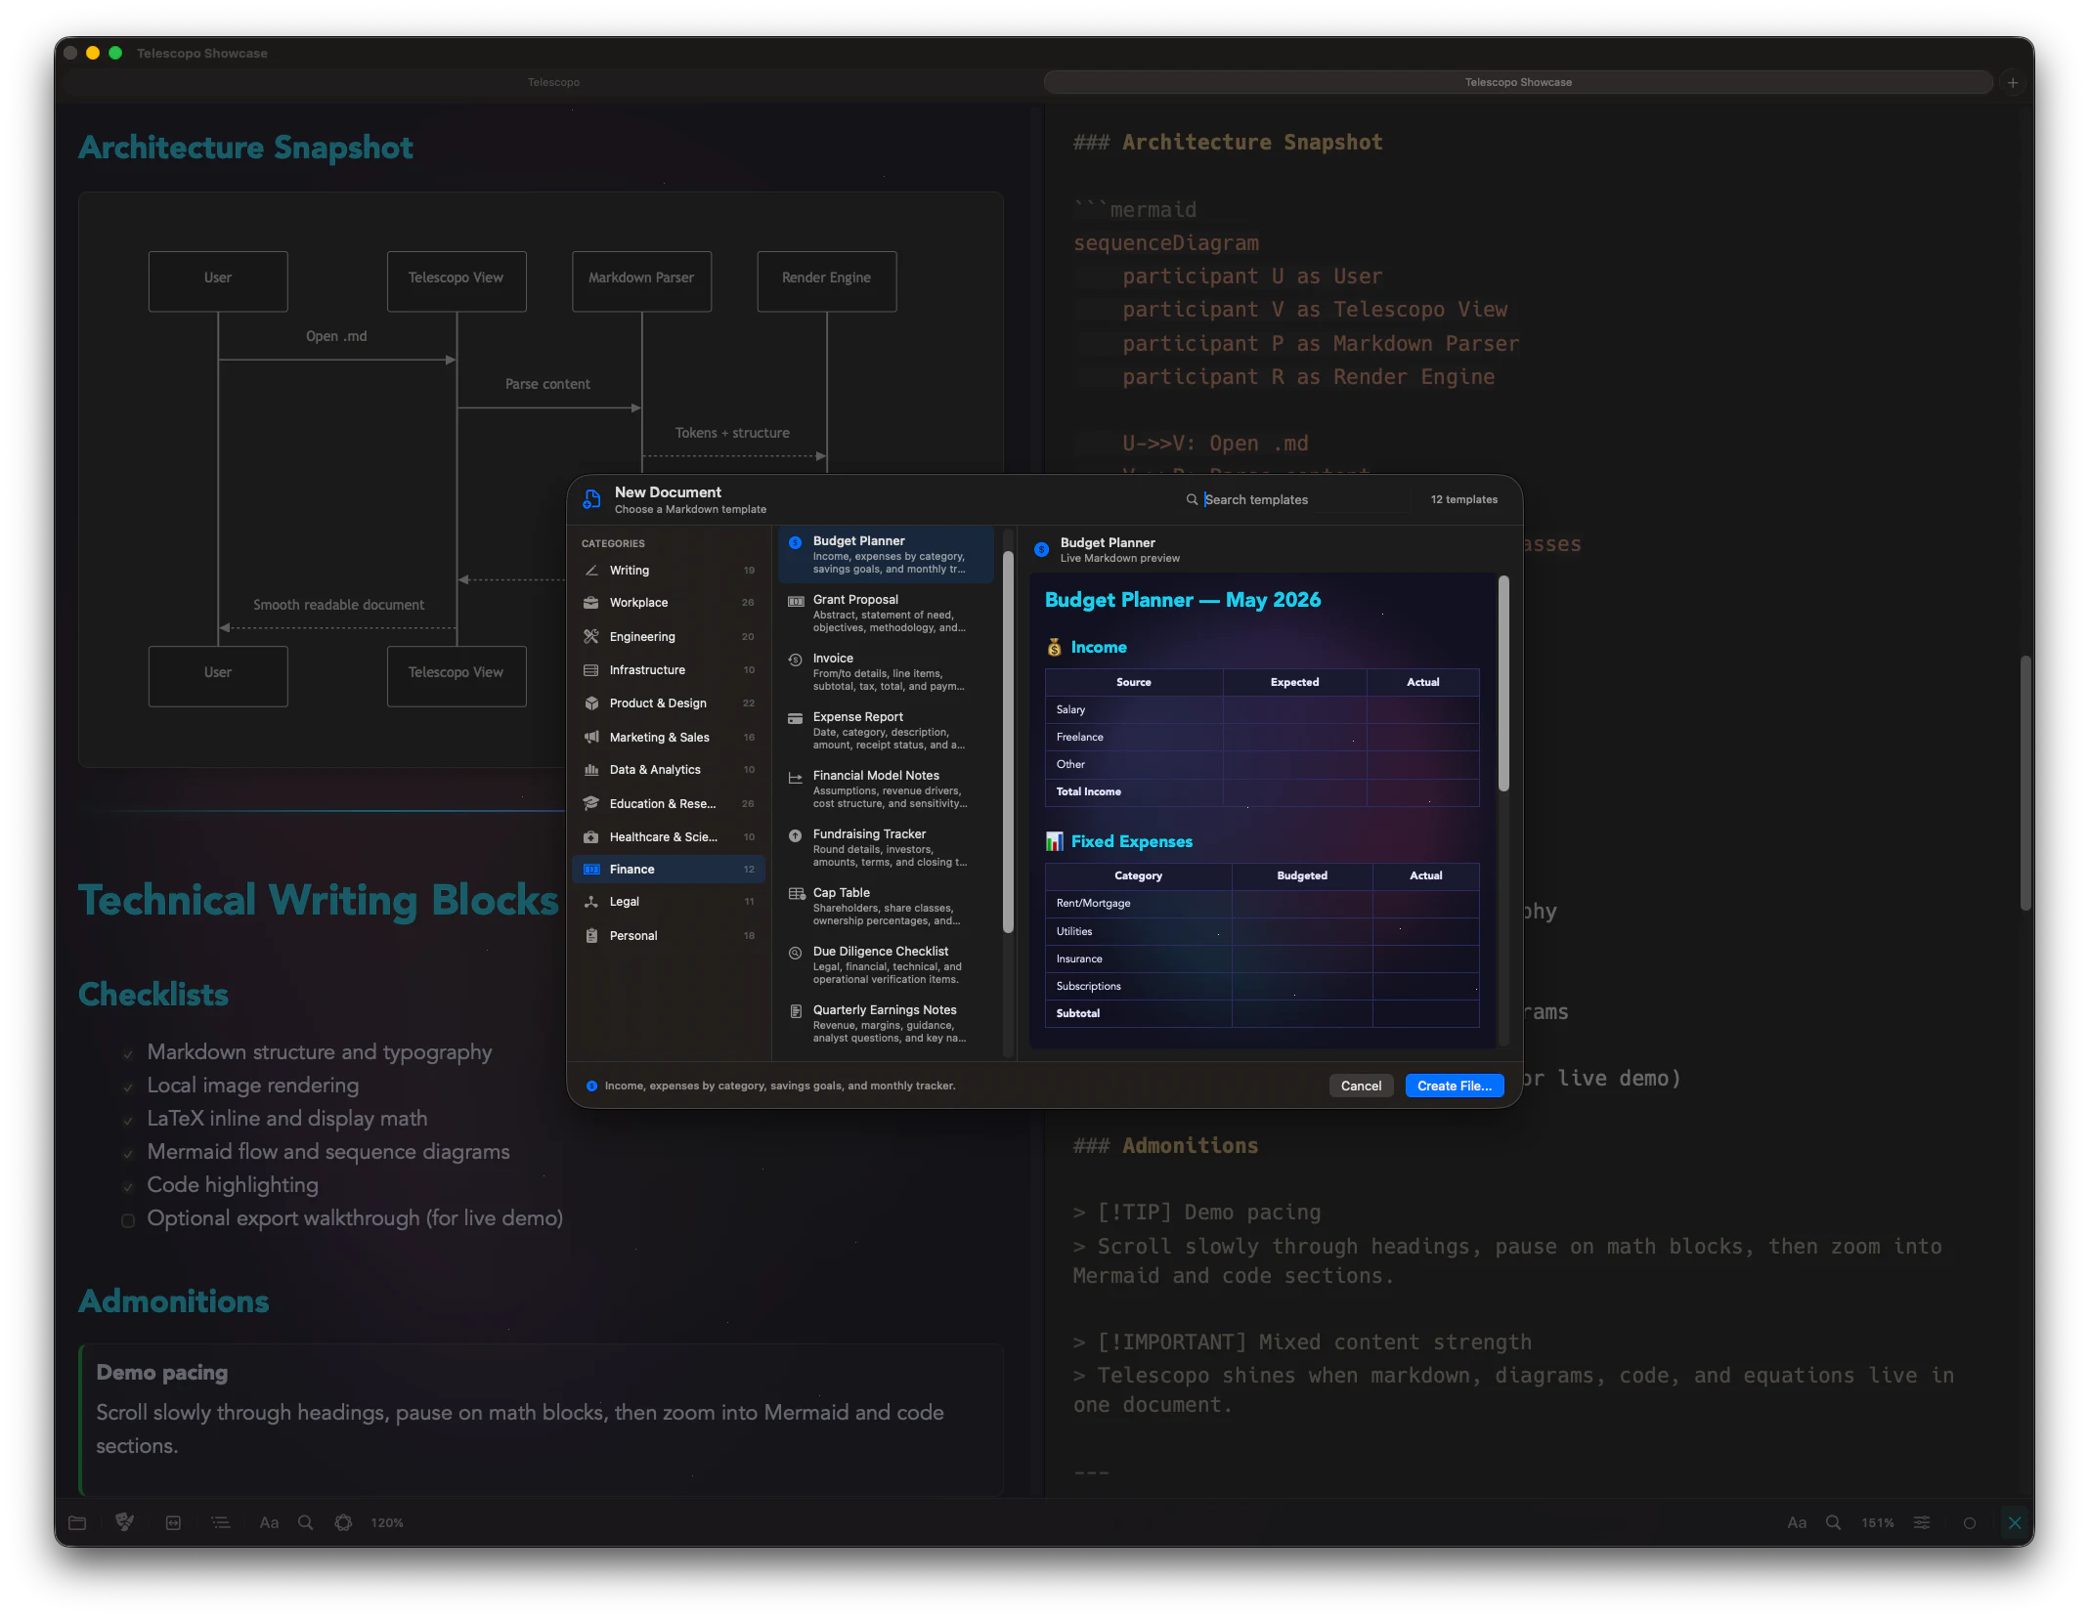
Task: Click the 'Subscriptions' row in preview table
Action: [1262, 986]
